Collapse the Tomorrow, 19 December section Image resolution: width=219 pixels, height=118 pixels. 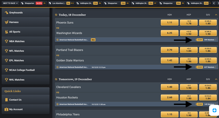tap(216, 79)
